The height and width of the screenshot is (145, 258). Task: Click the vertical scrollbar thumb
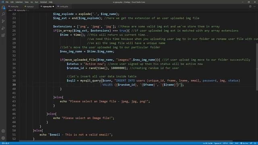(257, 67)
